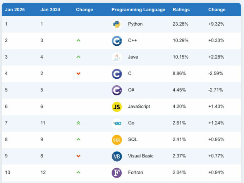This screenshot has height=183, width=244.
Task: Click red down arrow in C row
Action: 78,74
